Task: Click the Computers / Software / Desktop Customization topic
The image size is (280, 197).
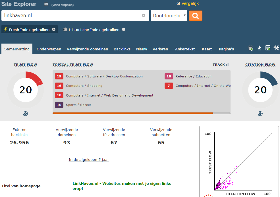Action: [104, 76]
